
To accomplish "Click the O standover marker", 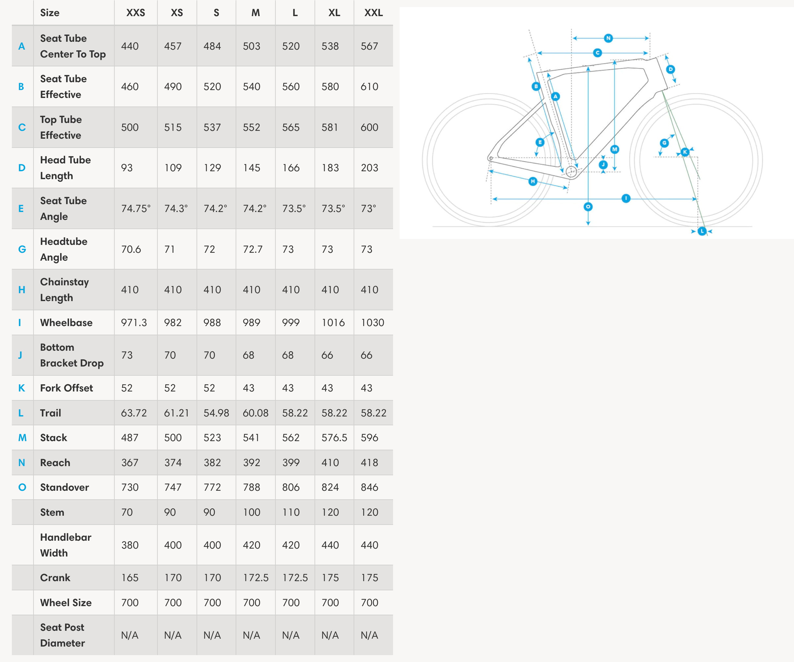I will coord(588,207).
